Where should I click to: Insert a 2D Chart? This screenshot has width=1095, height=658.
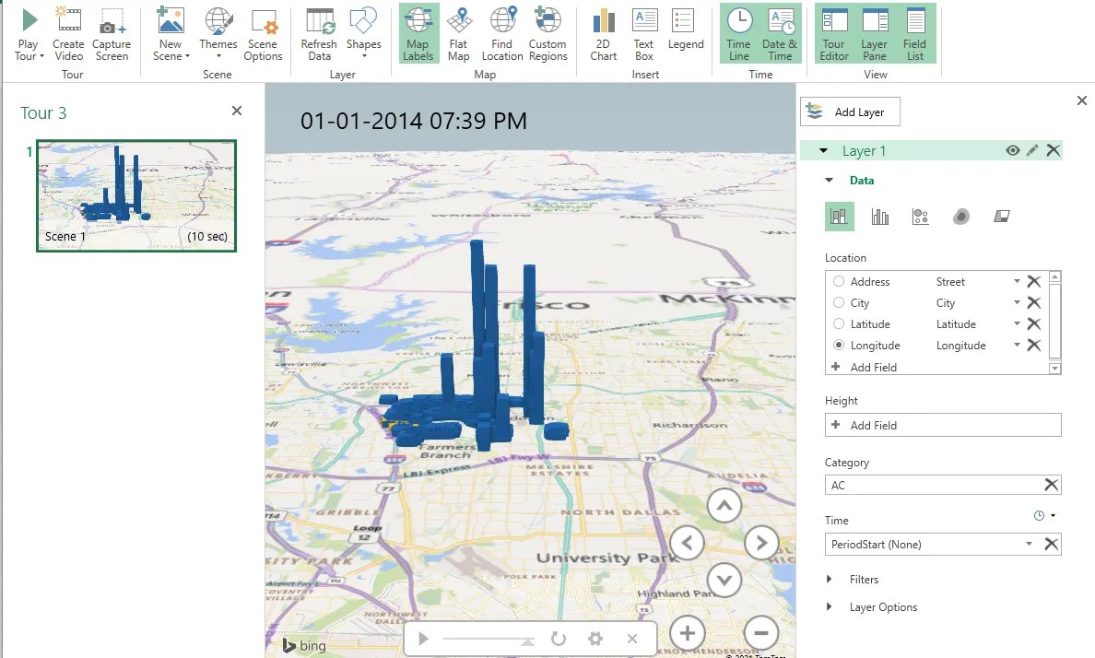pos(603,34)
